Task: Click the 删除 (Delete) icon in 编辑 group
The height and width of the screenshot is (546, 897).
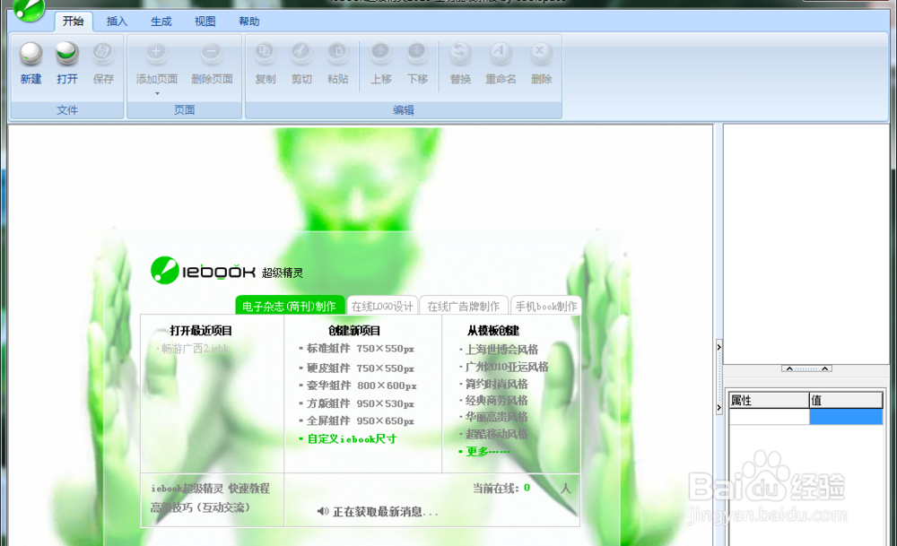Action: click(x=541, y=53)
